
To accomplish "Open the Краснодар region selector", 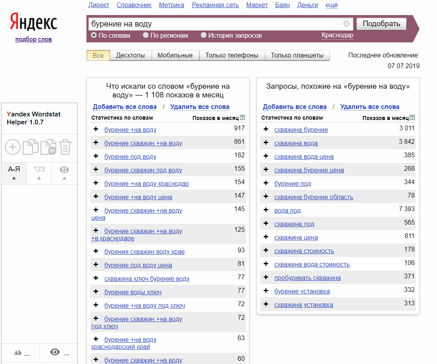I will tap(337, 35).
